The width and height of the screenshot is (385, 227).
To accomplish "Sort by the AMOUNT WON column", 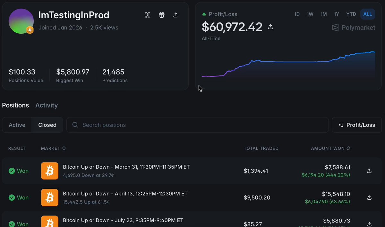I will pyautogui.click(x=330, y=148).
